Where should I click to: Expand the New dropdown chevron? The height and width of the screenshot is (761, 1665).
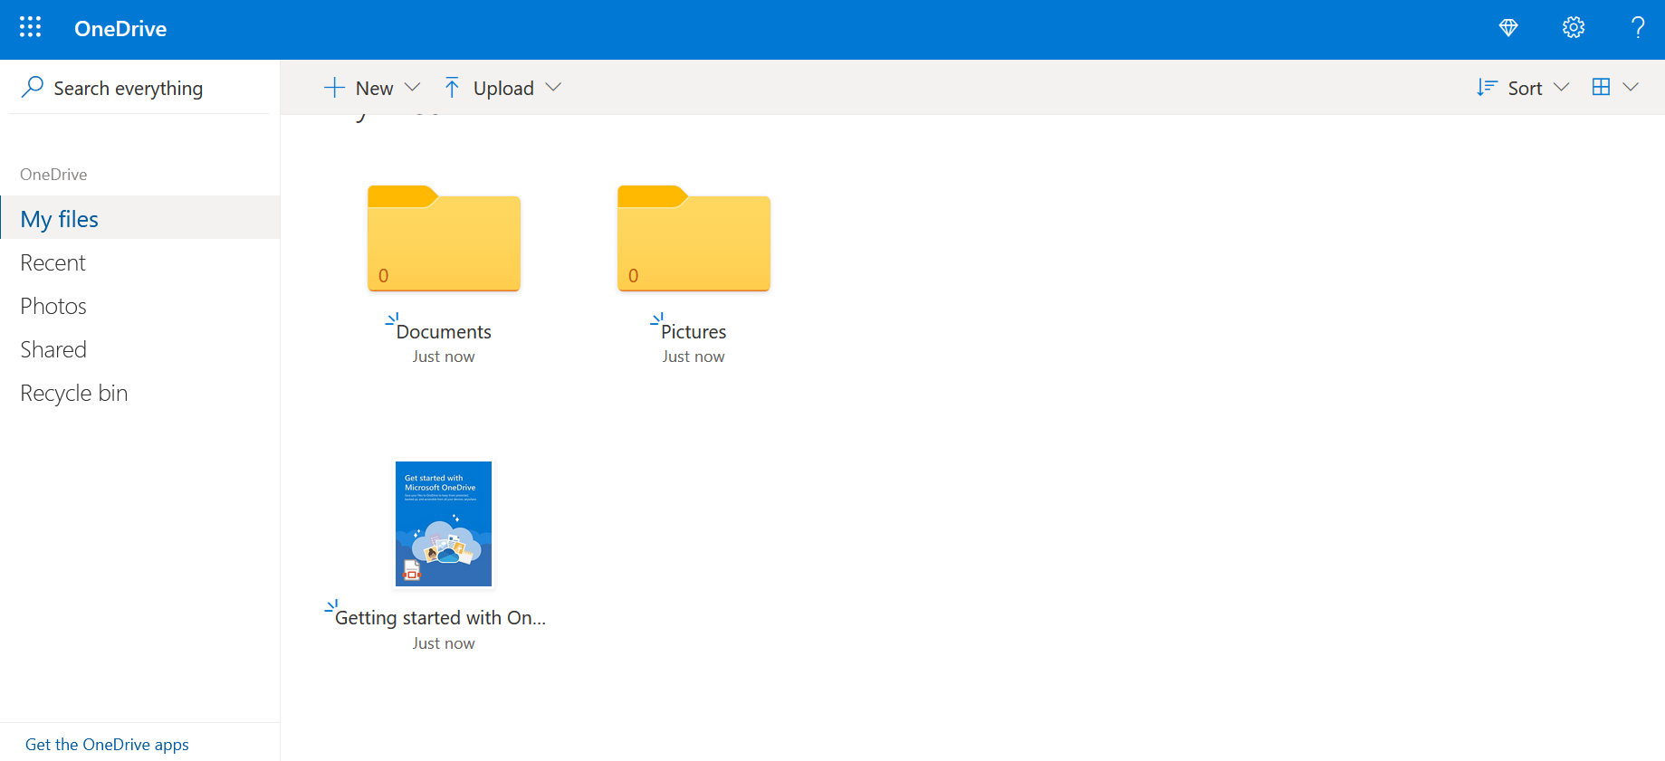pyautogui.click(x=412, y=88)
